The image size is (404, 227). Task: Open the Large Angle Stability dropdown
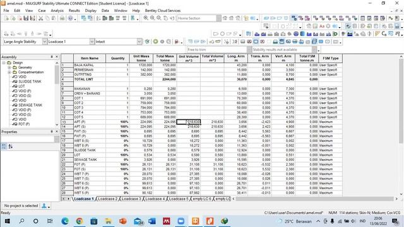point(45,42)
